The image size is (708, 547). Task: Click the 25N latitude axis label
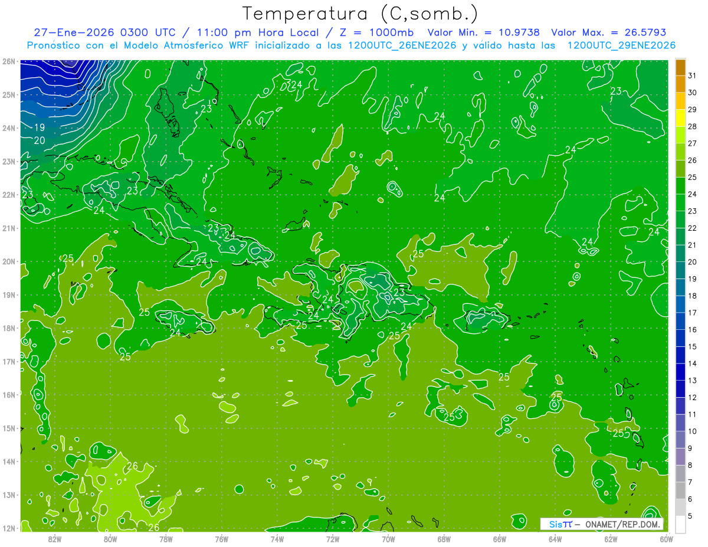click(8, 94)
